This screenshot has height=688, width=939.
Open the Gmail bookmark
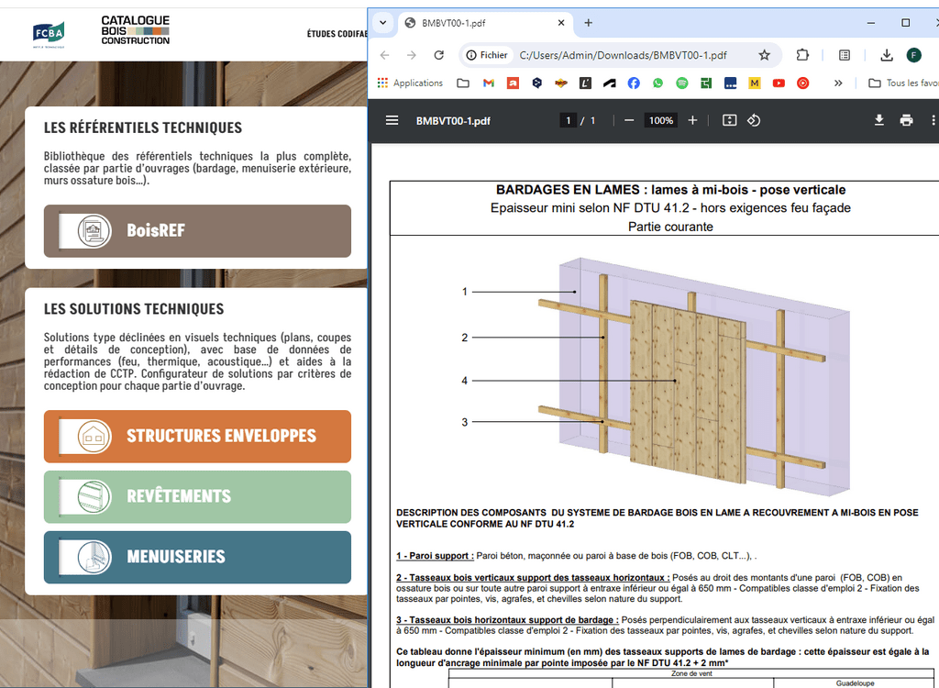coord(489,83)
